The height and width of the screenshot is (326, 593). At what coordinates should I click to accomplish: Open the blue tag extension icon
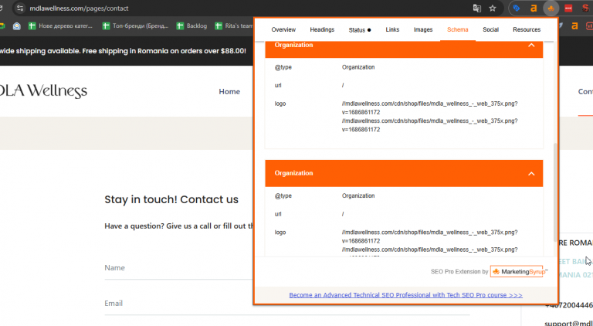point(517,8)
